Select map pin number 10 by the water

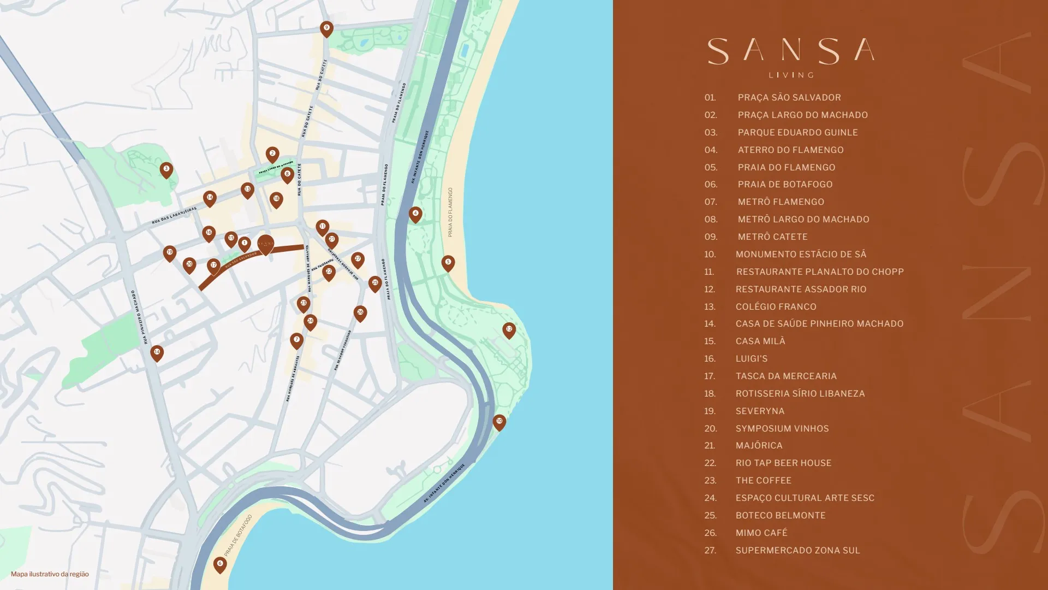tap(499, 423)
